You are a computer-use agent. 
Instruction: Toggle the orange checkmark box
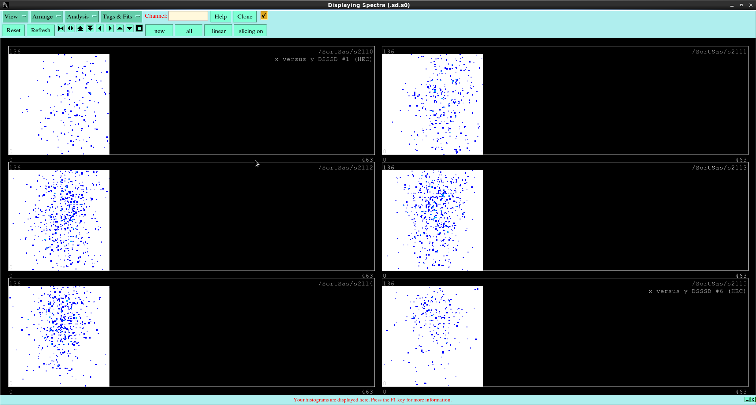point(264,15)
